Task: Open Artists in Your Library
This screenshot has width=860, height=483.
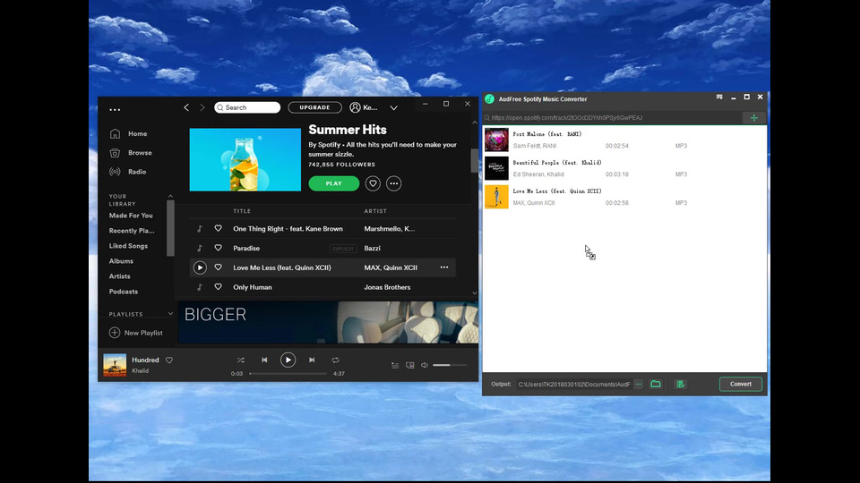Action: (x=119, y=276)
